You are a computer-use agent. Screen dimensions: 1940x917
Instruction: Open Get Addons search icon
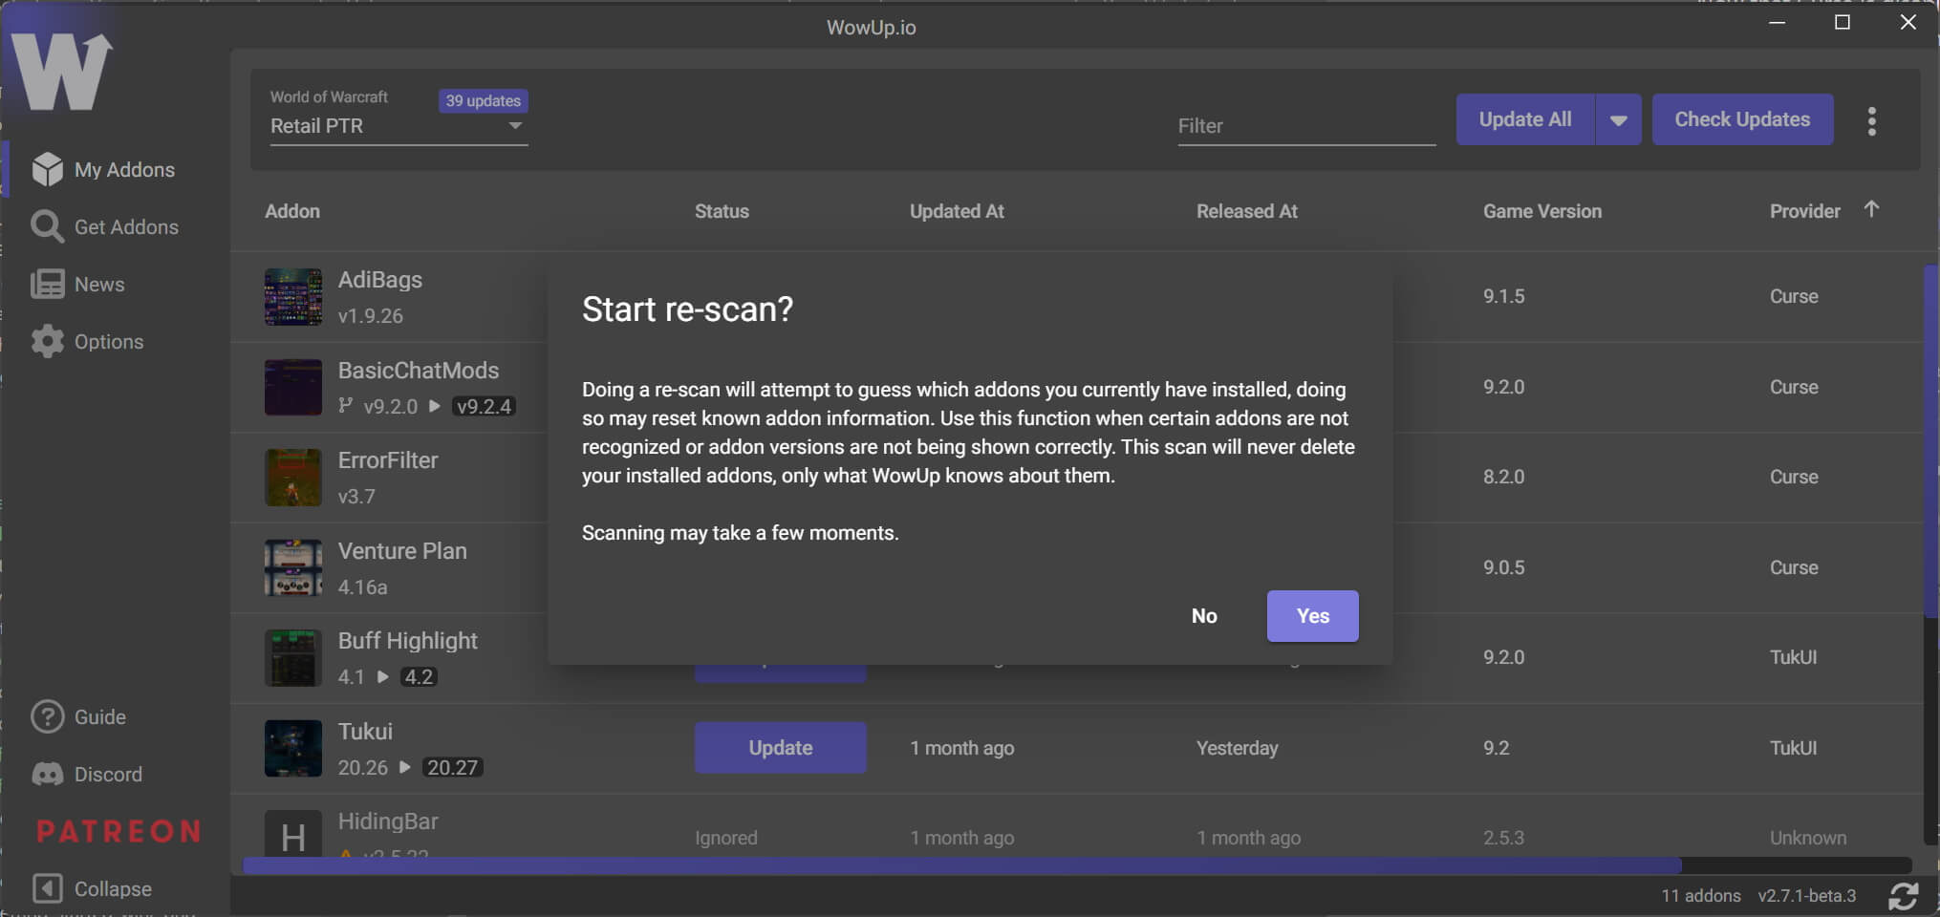47,226
